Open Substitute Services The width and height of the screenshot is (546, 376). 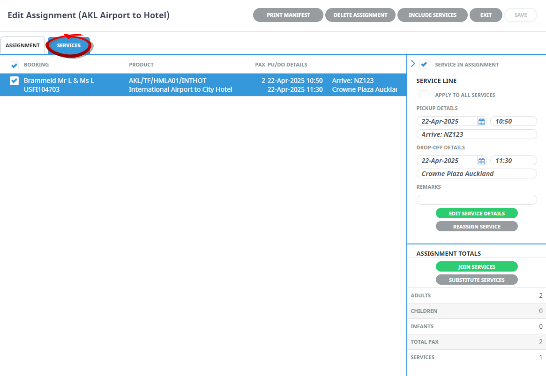[477, 280]
